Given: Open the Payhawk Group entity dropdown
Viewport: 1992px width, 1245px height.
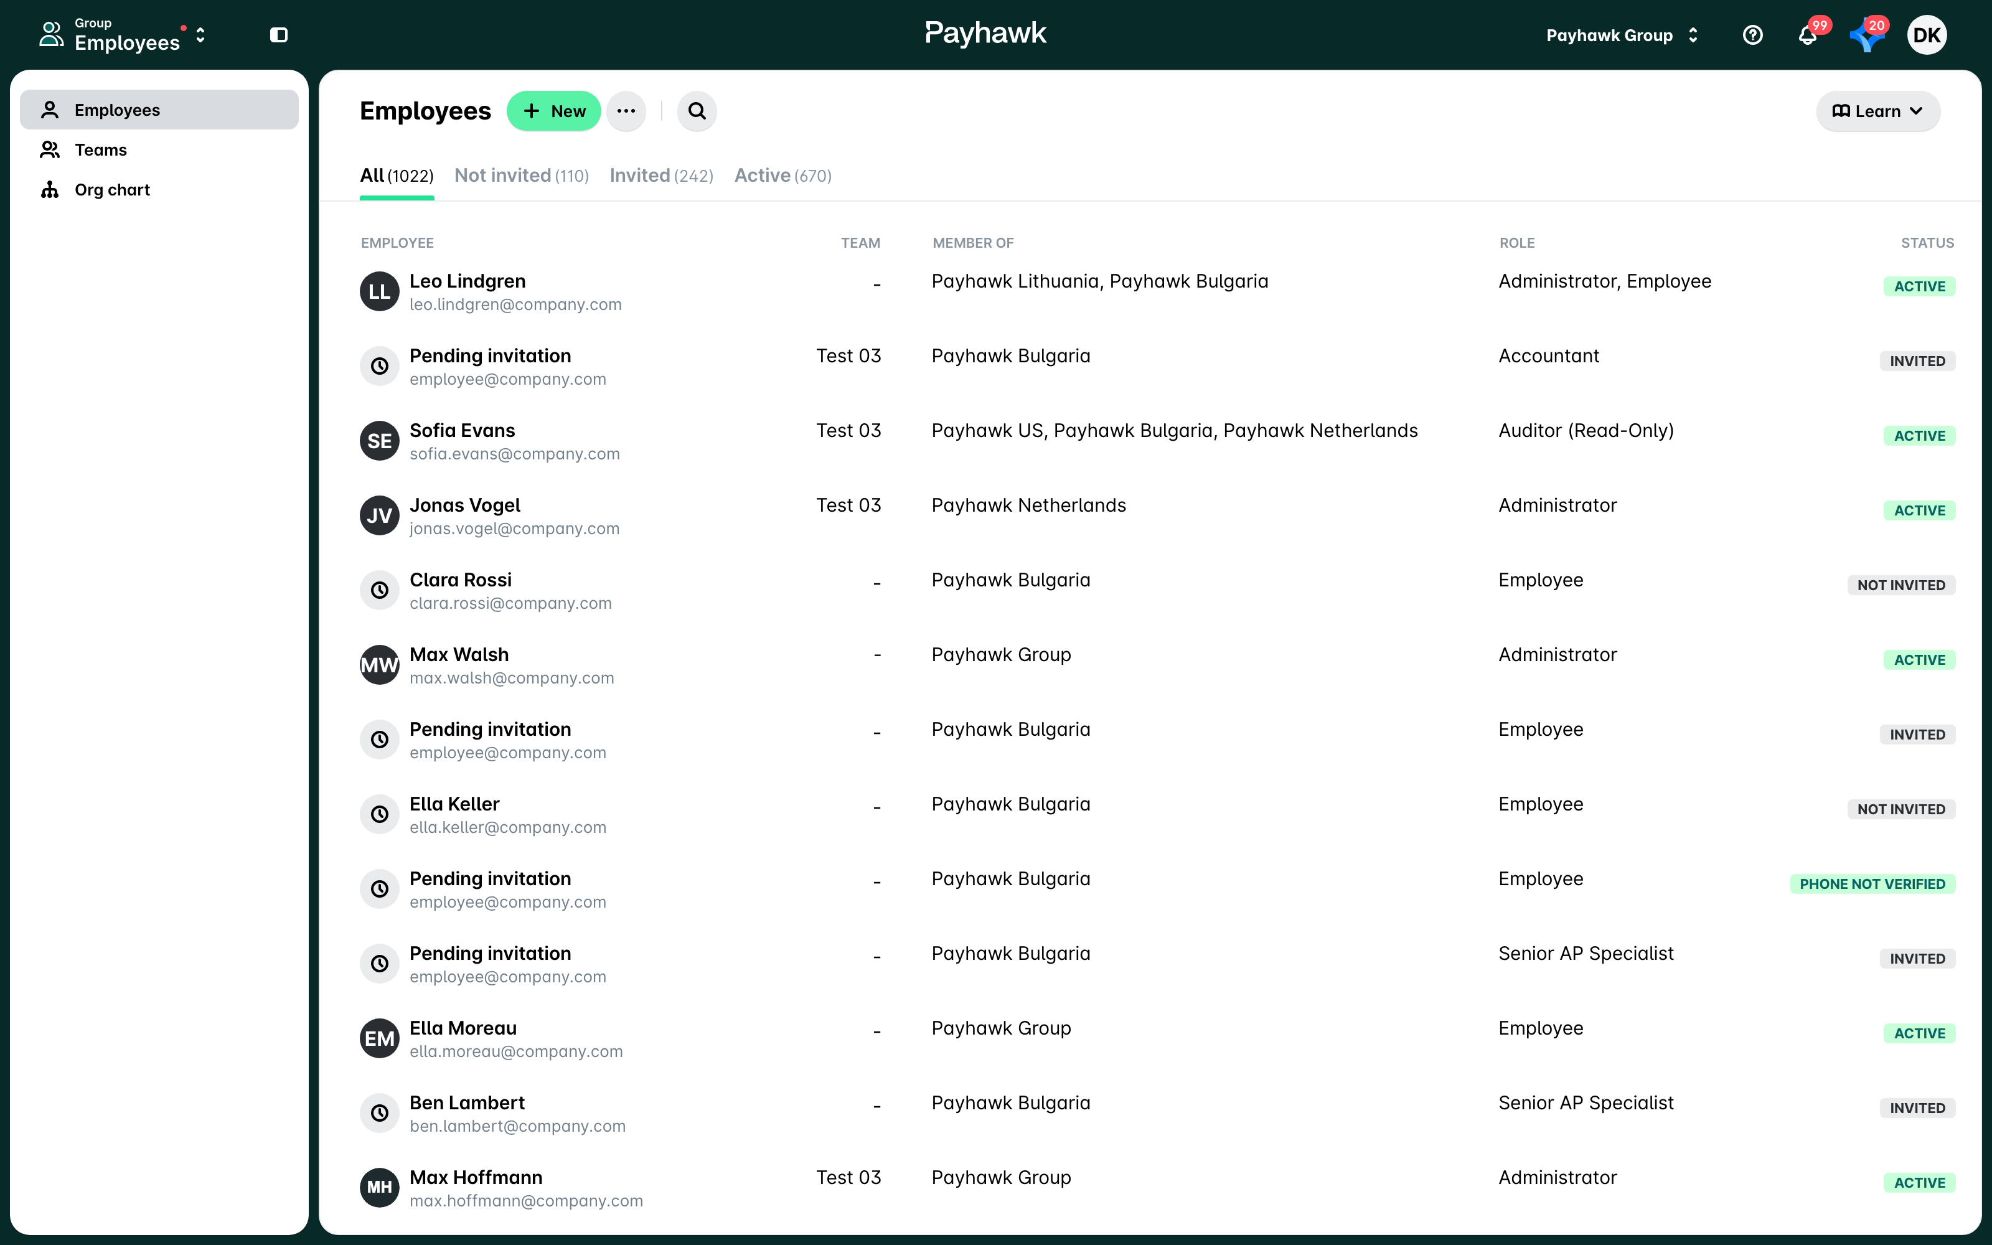Looking at the screenshot, I should point(1622,35).
